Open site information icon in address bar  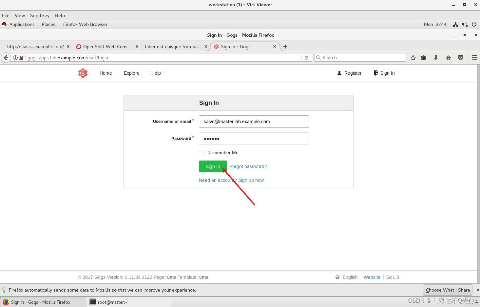coord(15,58)
